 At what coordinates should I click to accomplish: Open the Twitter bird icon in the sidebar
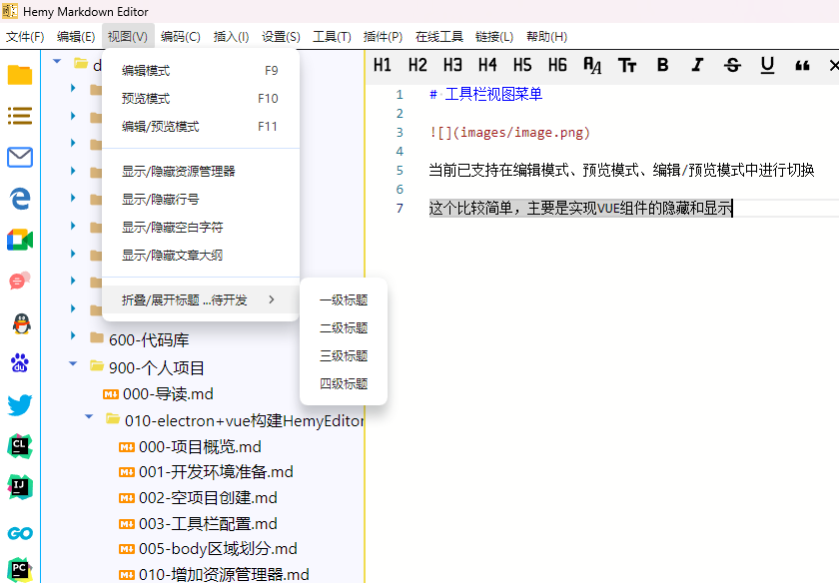click(x=20, y=404)
